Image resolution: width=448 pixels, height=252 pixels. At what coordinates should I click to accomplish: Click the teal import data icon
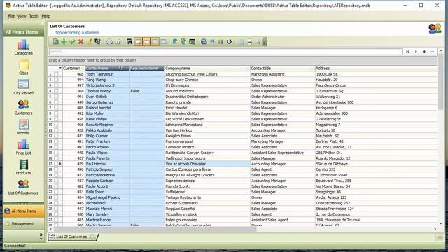183,42
